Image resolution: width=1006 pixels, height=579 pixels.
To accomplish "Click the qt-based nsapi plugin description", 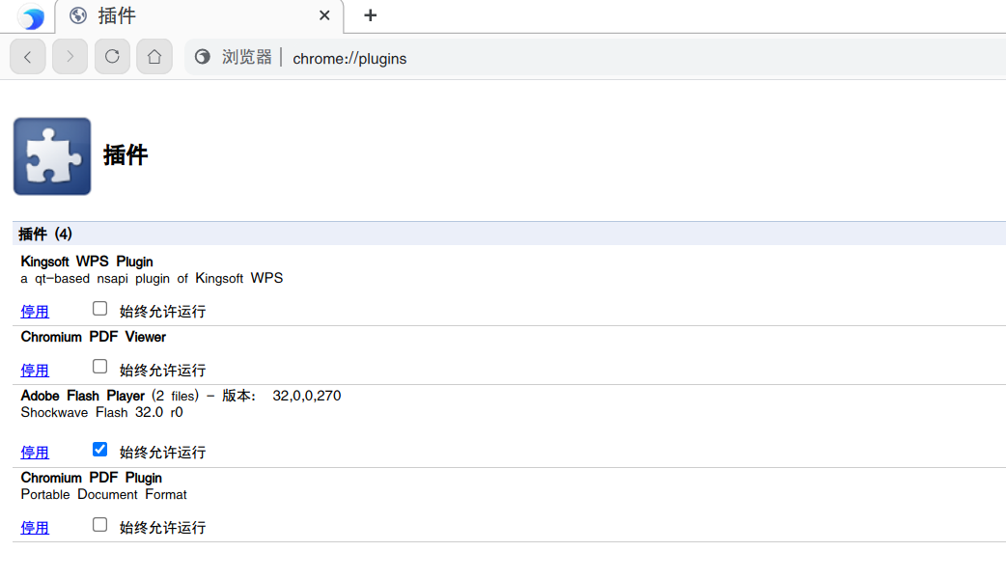I will [152, 279].
